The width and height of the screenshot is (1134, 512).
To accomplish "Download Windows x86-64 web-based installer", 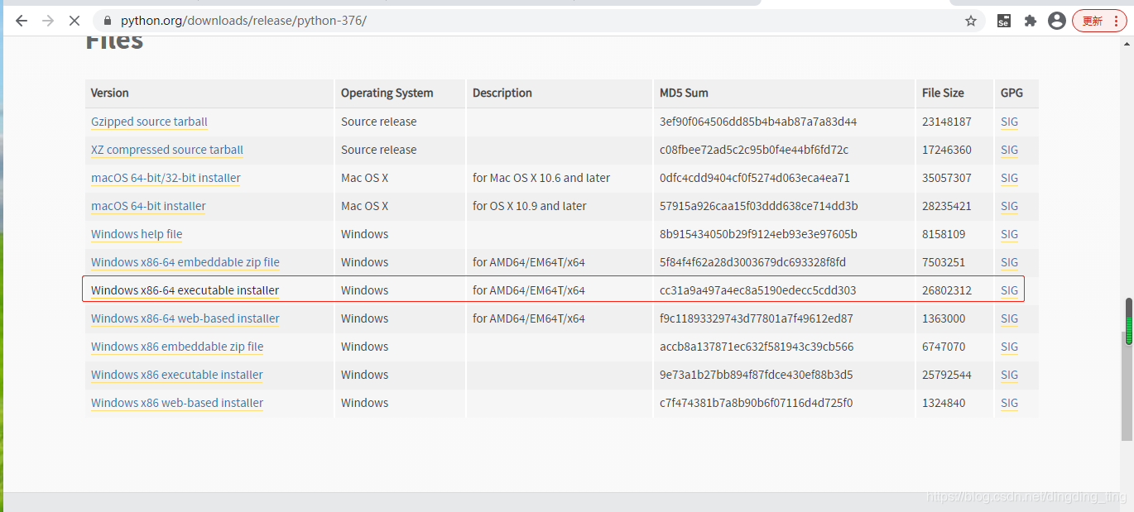I will coord(185,318).
